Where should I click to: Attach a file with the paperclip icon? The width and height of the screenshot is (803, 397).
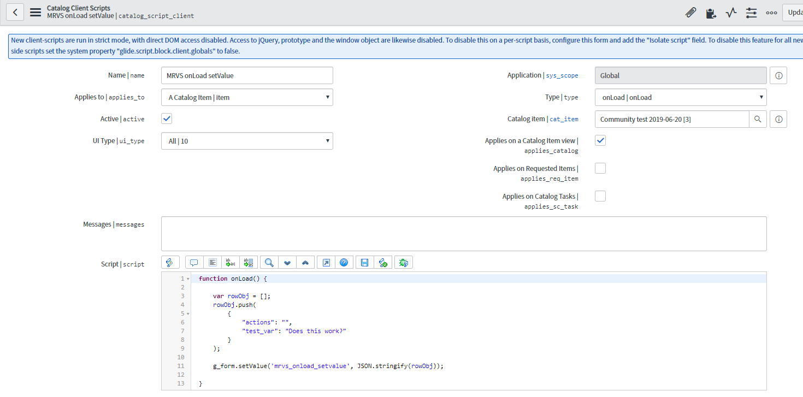(x=690, y=12)
